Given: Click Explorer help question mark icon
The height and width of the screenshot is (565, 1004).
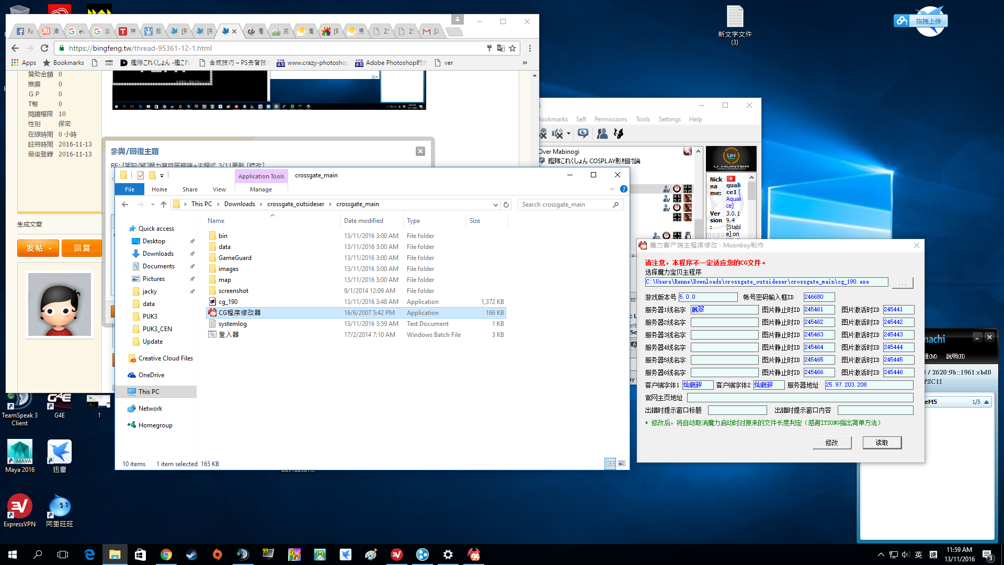Looking at the screenshot, I should coord(623,189).
